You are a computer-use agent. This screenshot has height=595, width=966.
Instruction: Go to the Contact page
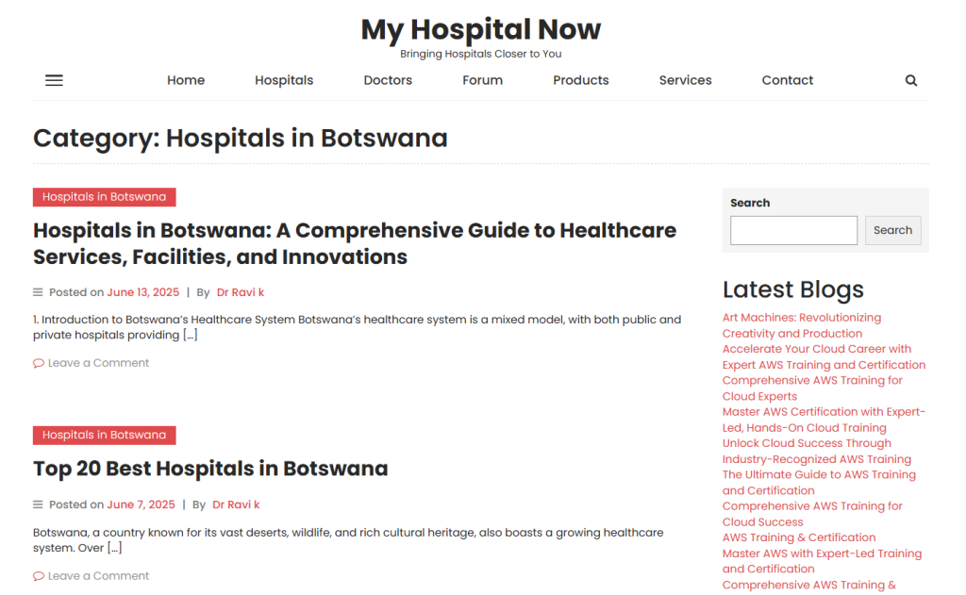[788, 80]
